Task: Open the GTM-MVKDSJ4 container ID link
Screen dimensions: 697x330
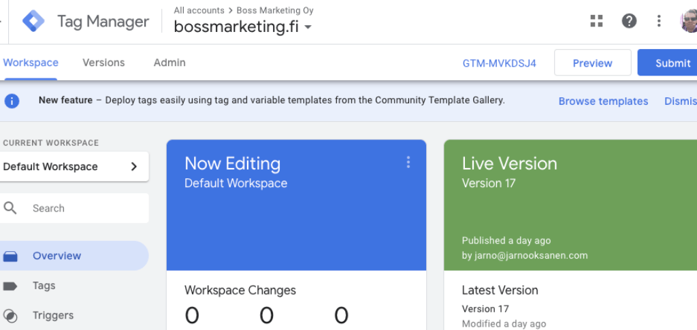Action: (x=499, y=63)
